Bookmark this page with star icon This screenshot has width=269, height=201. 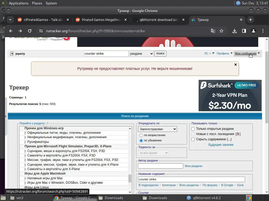coord(221,31)
